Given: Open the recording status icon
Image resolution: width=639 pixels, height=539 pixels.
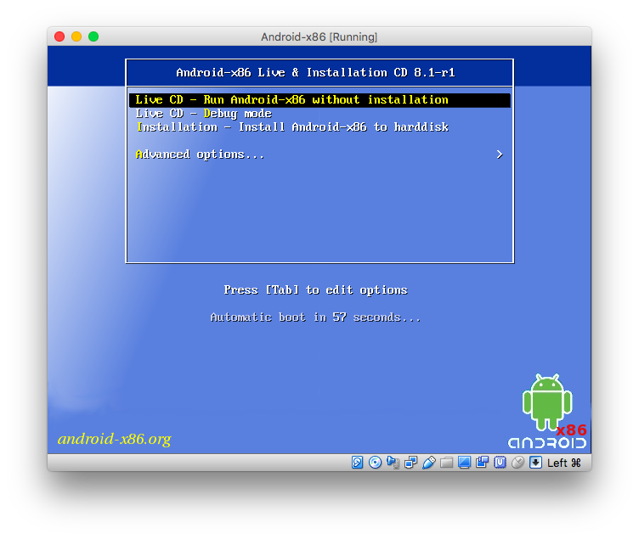Looking at the screenshot, I should coord(482,463).
